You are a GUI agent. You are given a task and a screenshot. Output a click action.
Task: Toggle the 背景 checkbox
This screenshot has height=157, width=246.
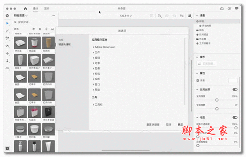[x=198, y=80]
